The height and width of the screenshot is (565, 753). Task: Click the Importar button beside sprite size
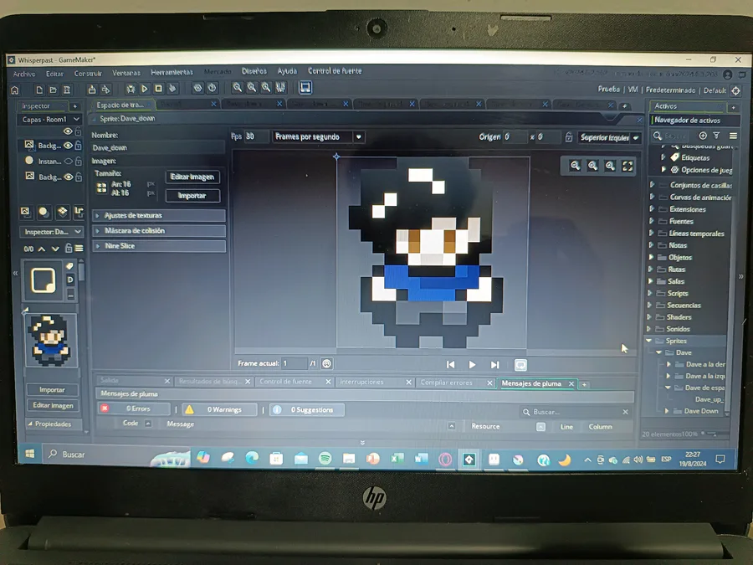coord(192,196)
